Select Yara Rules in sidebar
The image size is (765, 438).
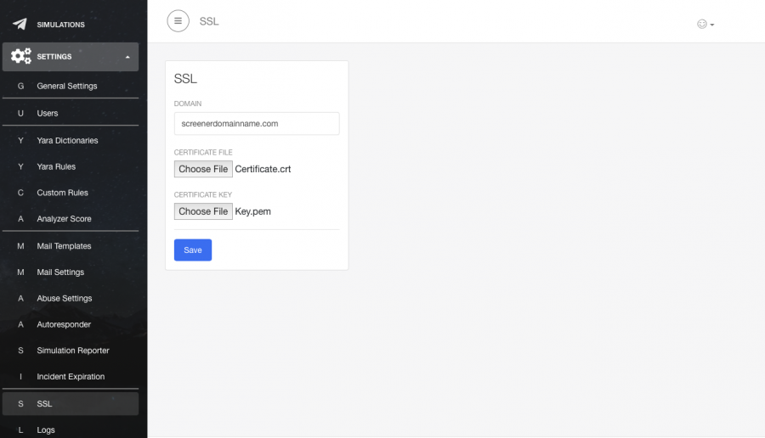[56, 166]
